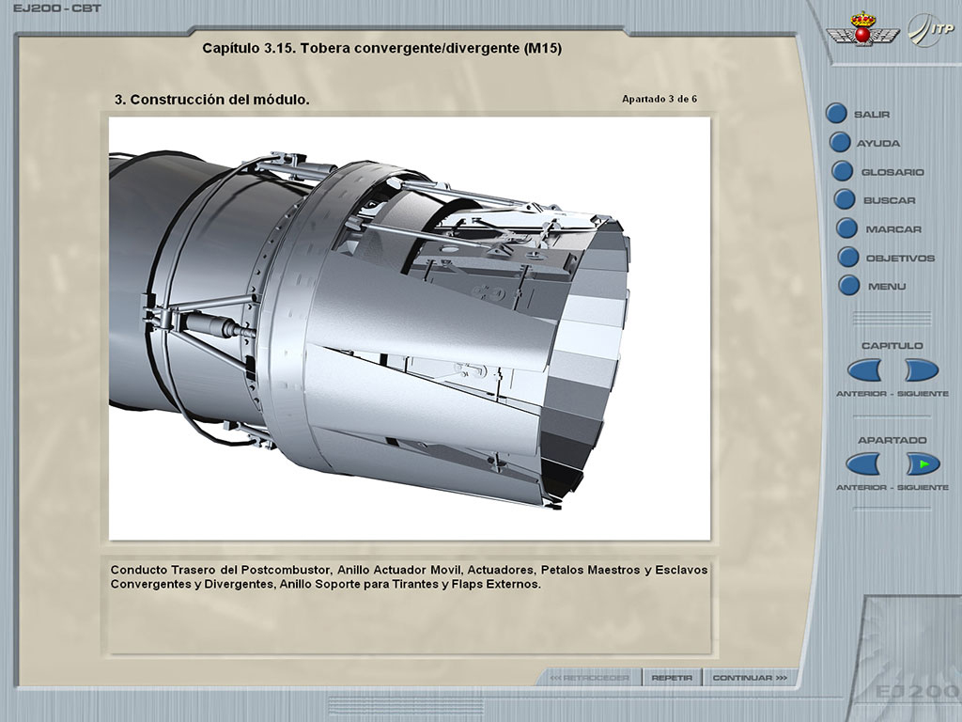Click the chapter title 'Capítulo 3.15'
The image size is (962, 722).
(x=381, y=48)
